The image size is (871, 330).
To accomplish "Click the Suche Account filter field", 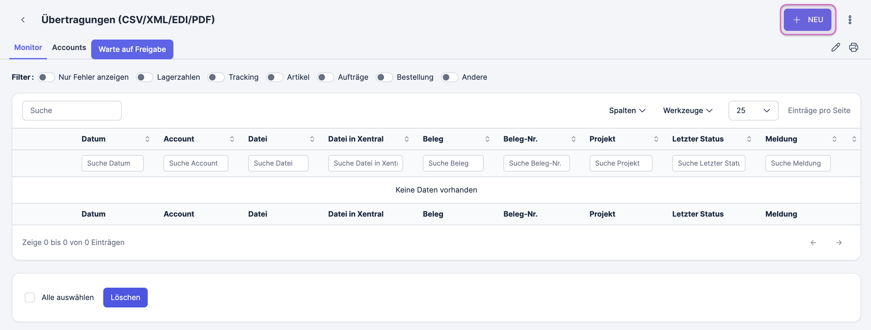I will coord(195,163).
